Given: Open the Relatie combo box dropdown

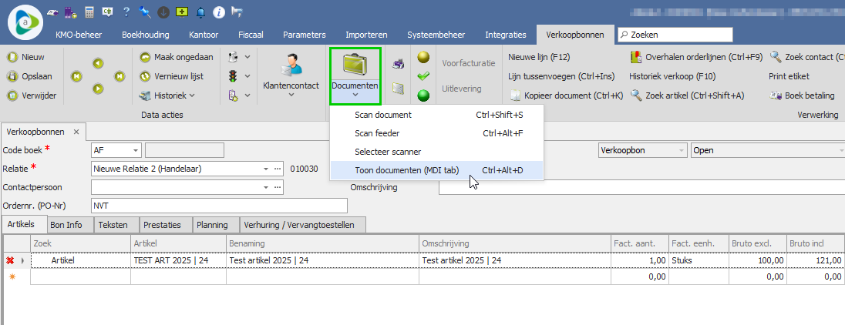Looking at the screenshot, I should point(266,169).
